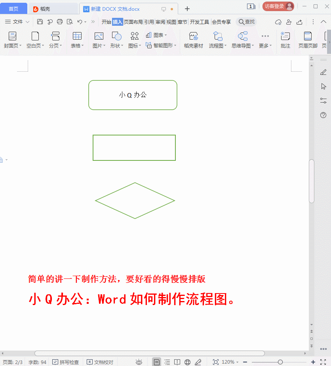Select the pen tool in right sidebar
This screenshot has width=331, height=366.
click(323, 72)
